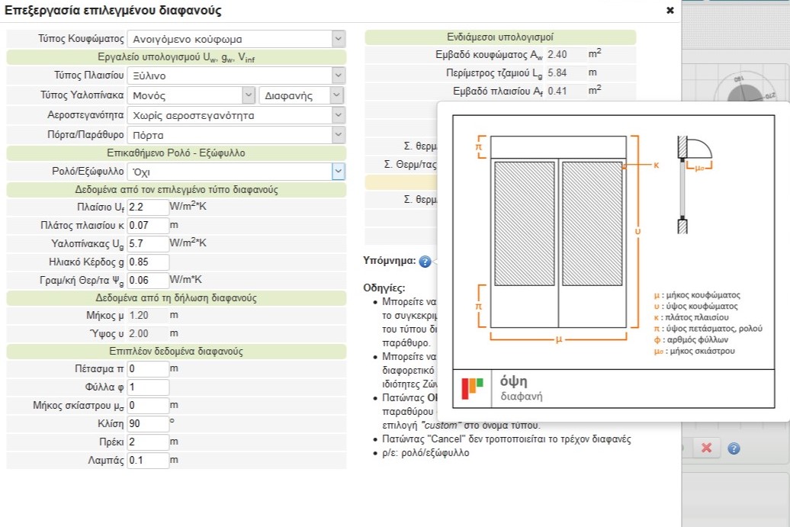Click the Εμβαδό πλαισίου Af value 0.41
The width and height of the screenshot is (790, 527).
567,92
